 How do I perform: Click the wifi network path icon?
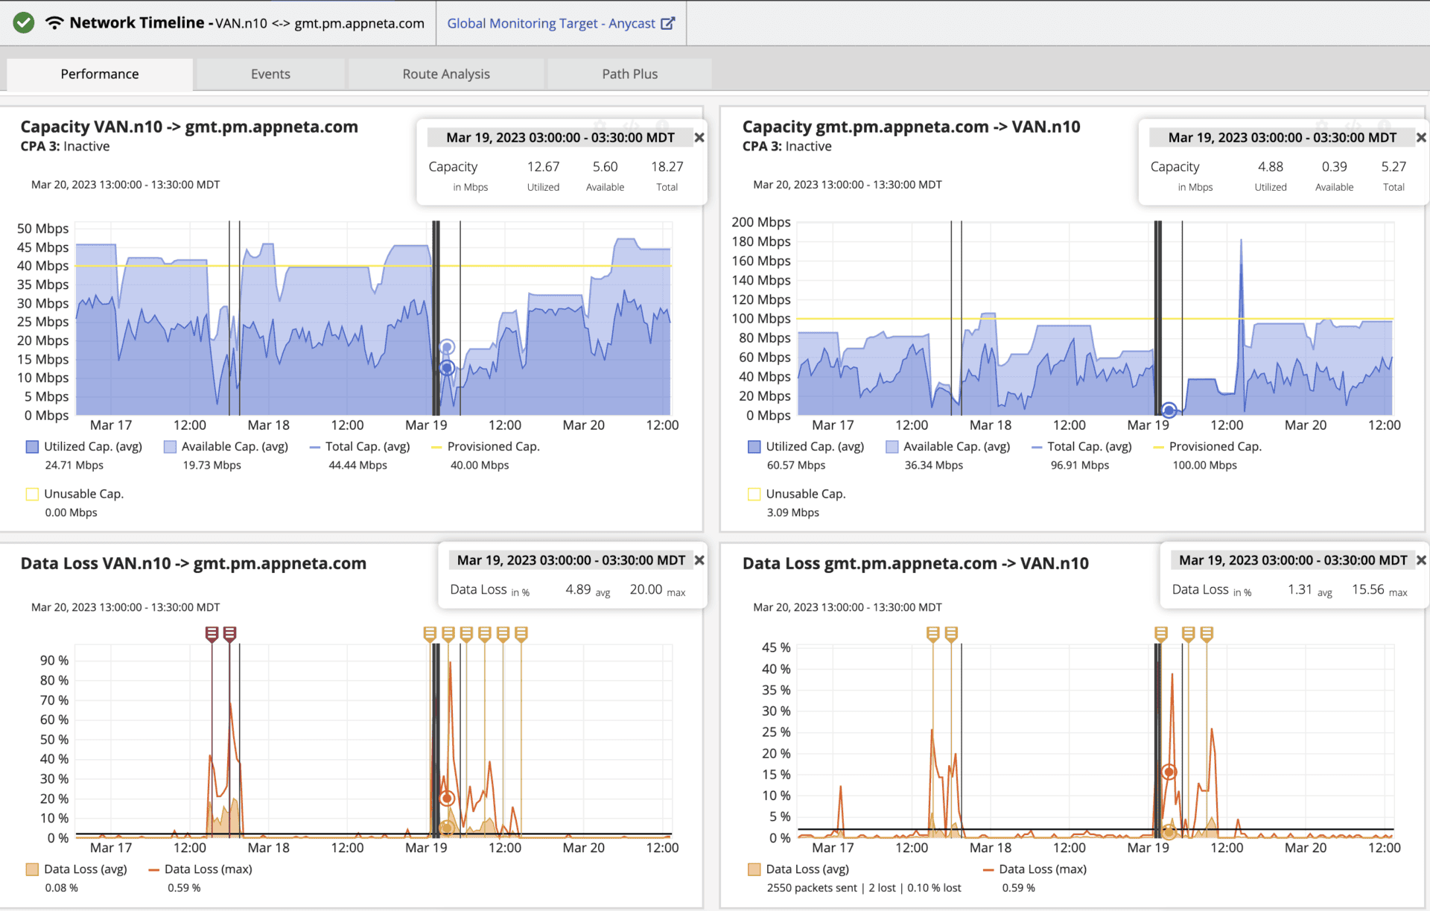(x=54, y=23)
